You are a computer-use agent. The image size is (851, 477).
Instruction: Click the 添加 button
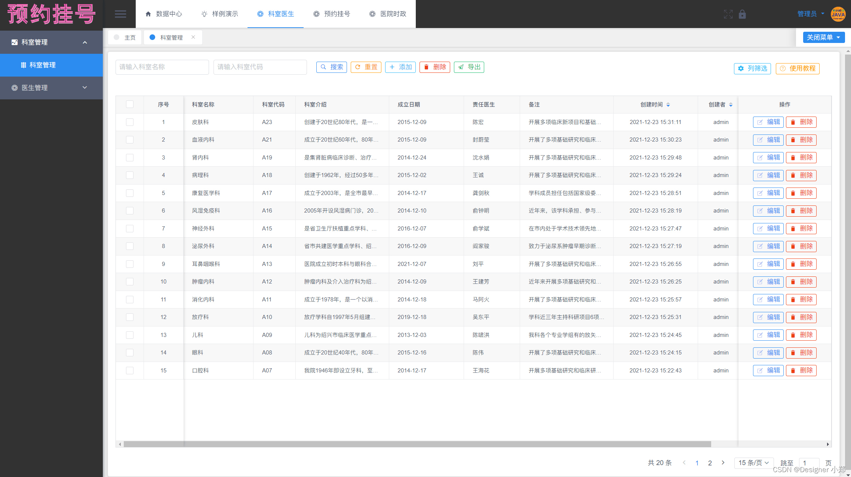[x=400, y=67]
